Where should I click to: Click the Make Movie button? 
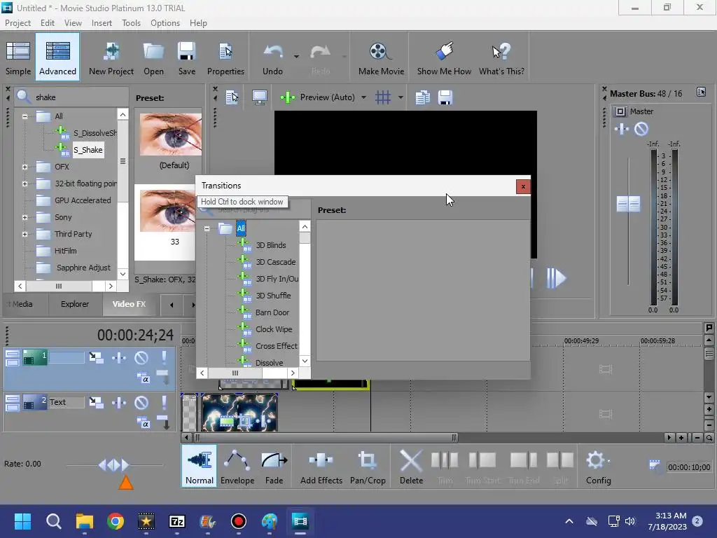(381, 58)
